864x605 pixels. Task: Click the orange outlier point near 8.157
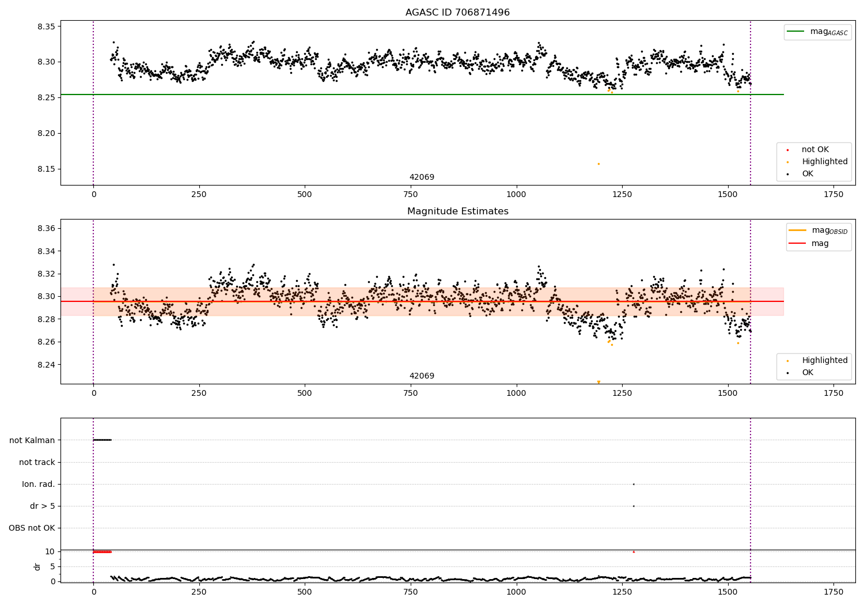(598, 164)
